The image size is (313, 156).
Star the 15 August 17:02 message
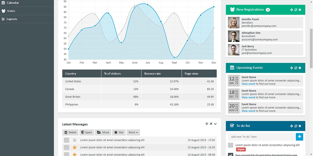[75, 140]
